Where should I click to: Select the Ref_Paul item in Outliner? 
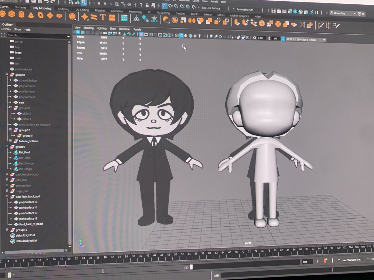pos(24,152)
